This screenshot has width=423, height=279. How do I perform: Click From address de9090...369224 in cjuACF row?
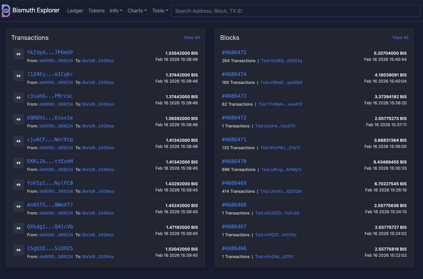(56, 148)
